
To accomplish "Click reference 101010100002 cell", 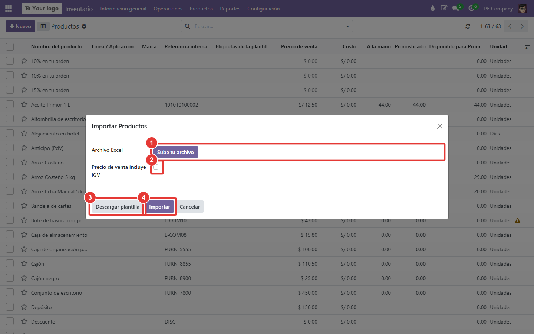I will 181,105.
